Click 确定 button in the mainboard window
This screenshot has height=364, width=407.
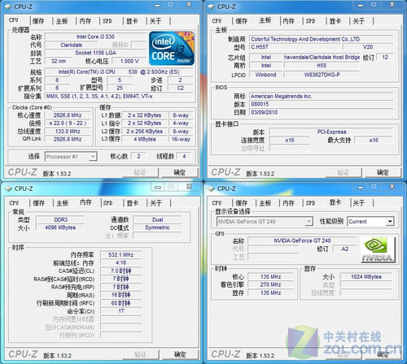click(x=383, y=172)
